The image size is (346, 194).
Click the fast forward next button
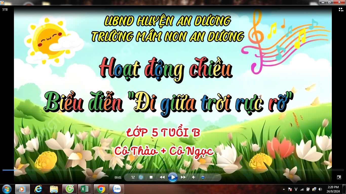click(x=183, y=177)
